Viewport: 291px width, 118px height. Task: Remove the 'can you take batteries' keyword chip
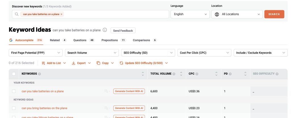point(62,14)
